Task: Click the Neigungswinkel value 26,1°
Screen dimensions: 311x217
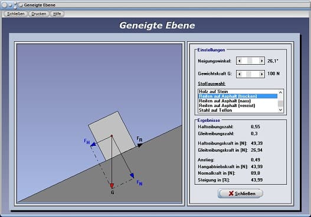Action: click(273, 61)
